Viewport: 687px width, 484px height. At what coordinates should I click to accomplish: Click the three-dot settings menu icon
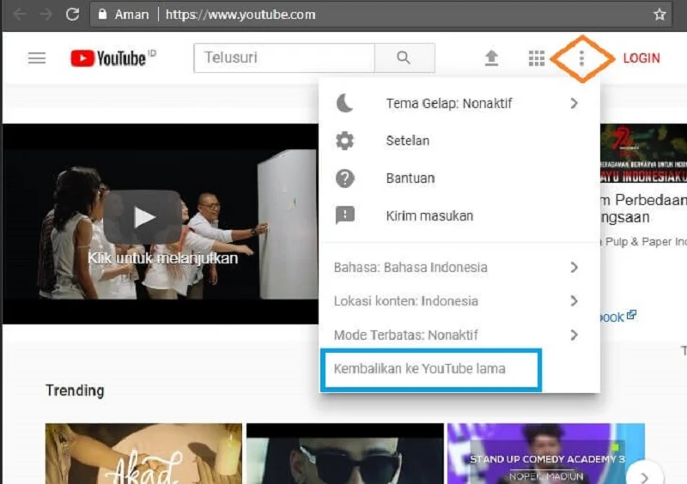point(582,57)
